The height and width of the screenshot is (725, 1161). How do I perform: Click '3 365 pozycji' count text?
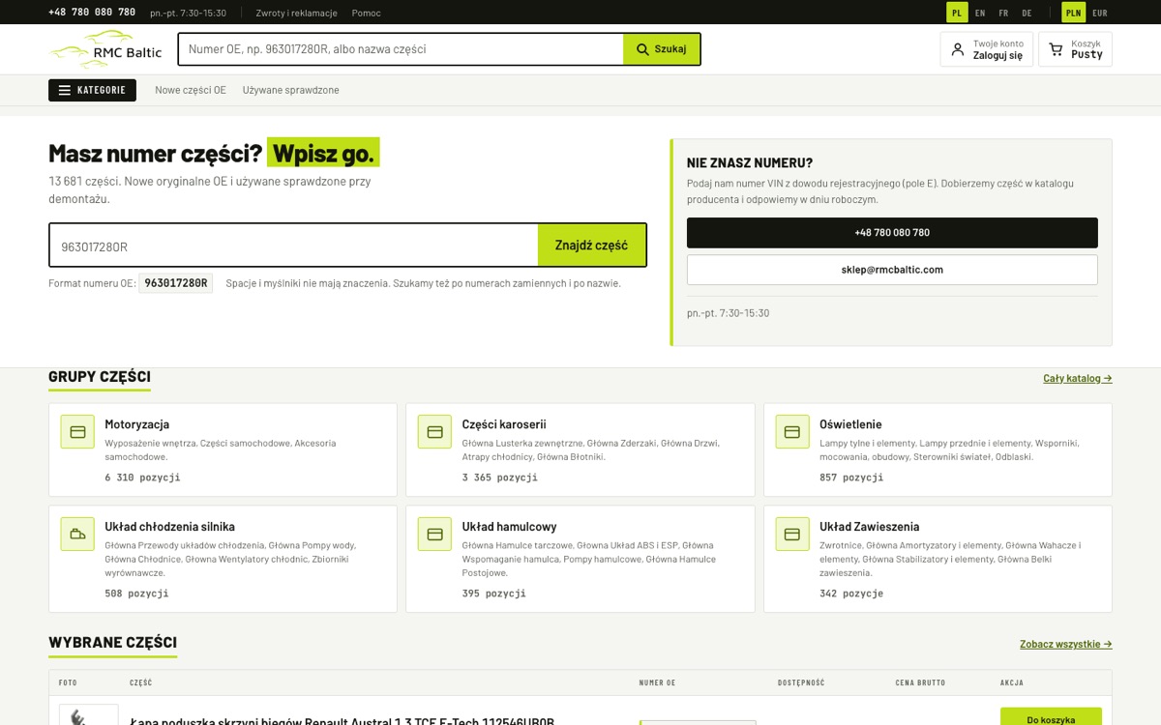tap(500, 478)
